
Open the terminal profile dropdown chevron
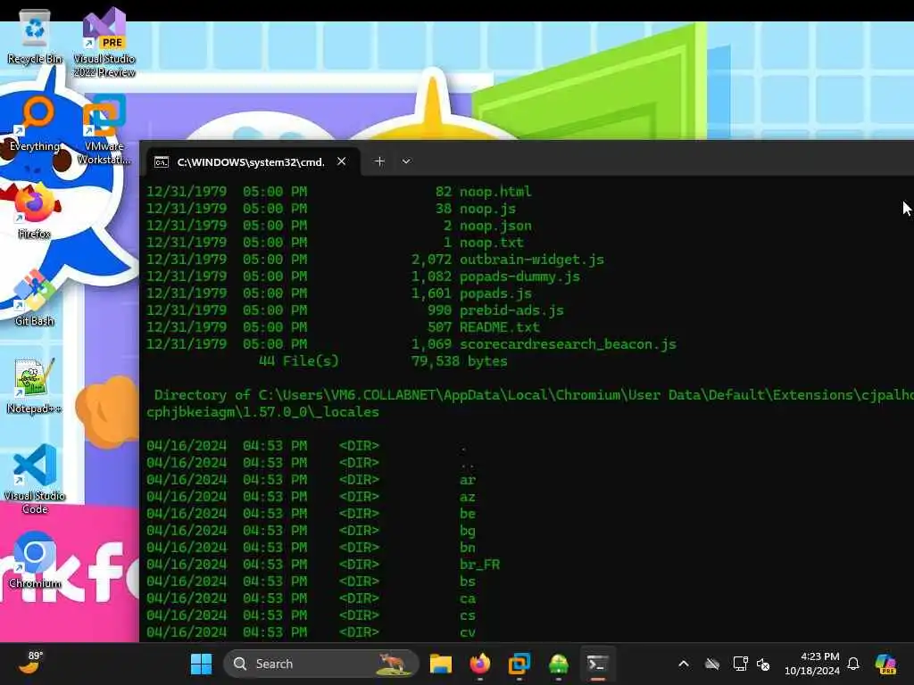point(406,161)
